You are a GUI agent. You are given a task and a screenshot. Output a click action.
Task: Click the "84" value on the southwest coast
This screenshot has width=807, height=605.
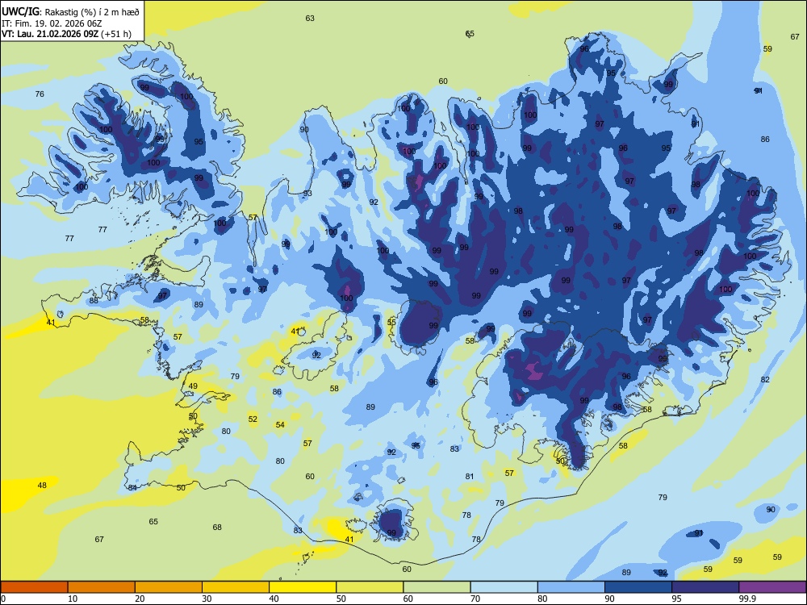(x=132, y=487)
